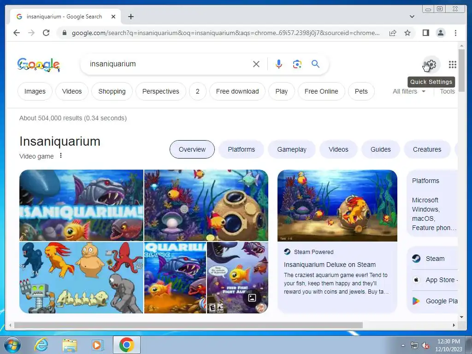Click the Platforms info card
The height and width of the screenshot is (354, 472).
click(432, 204)
